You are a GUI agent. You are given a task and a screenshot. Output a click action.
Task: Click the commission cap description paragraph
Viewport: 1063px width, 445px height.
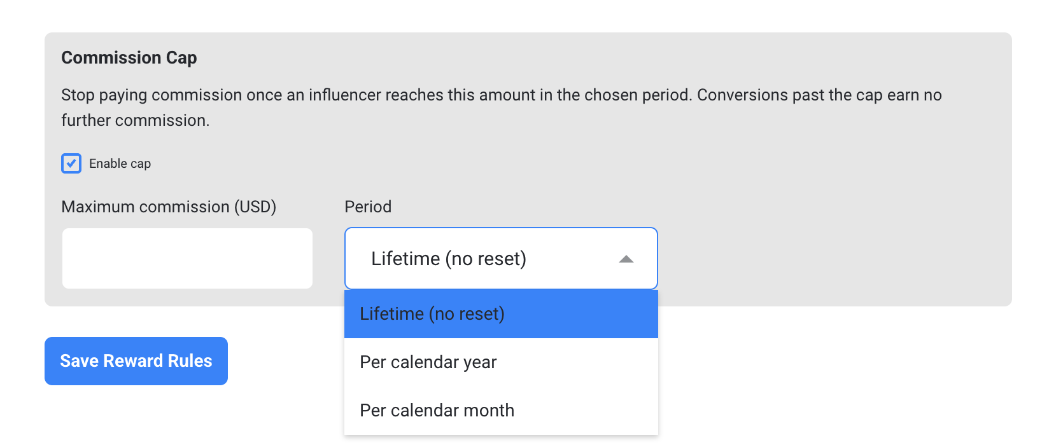(x=502, y=107)
